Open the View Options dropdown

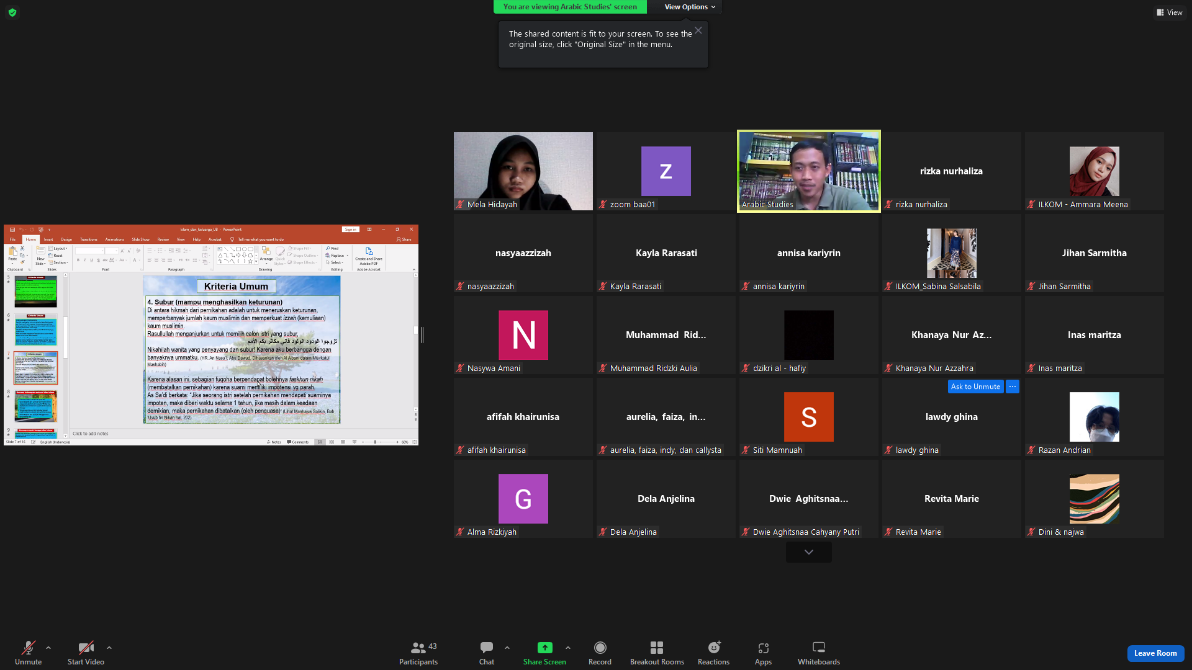pyautogui.click(x=690, y=7)
